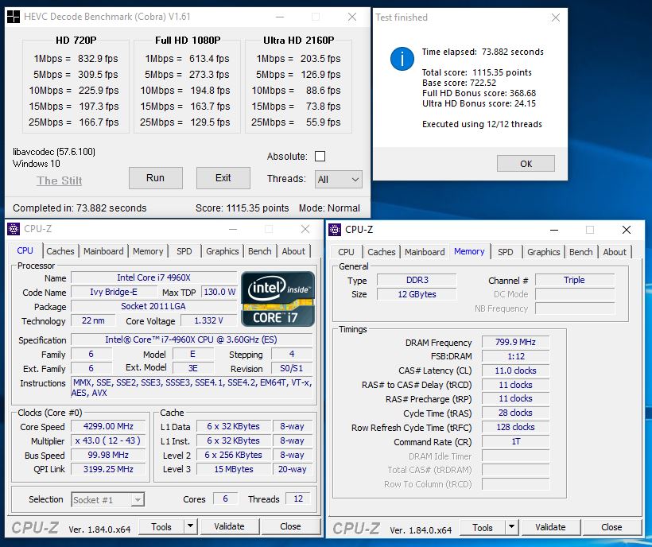The height and width of the screenshot is (547, 652).
Task: Open About tab in left CPU-Z window
Action: 293,251
